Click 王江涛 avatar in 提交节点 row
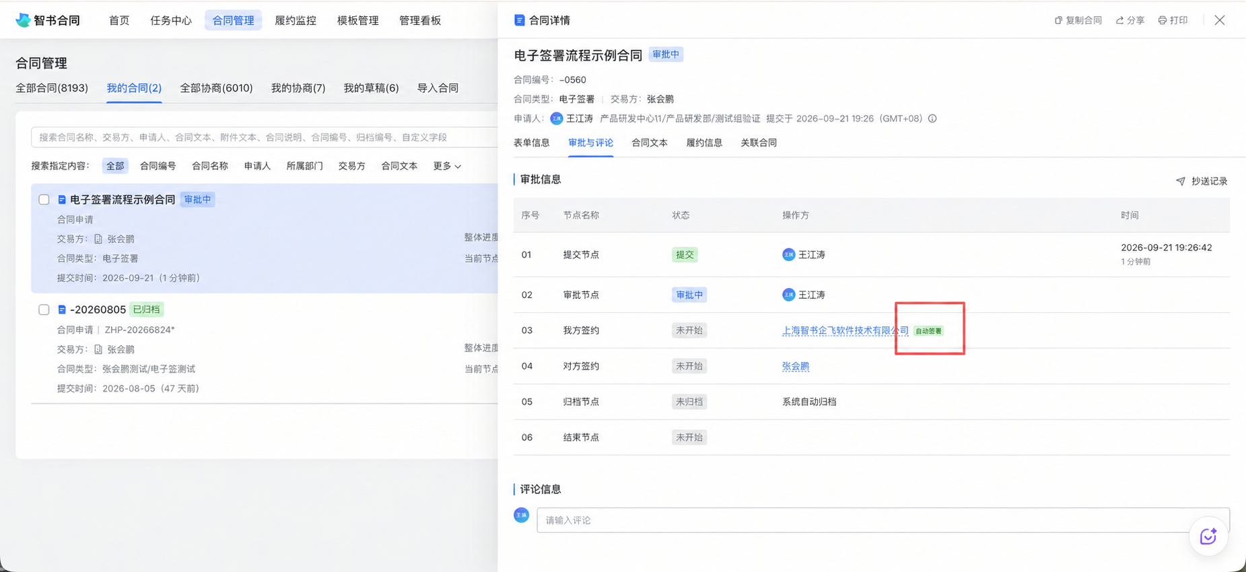Image resolution: width=1246 pixels, height=572 pixels. click(x=788, y=254)
